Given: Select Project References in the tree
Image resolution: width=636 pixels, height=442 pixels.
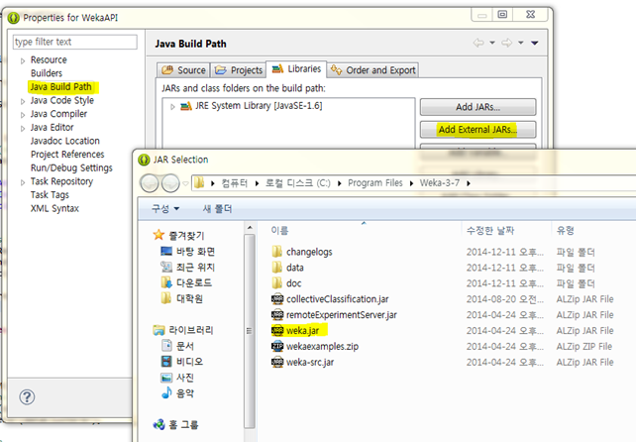Looking at the screenshot, I should 67,155.
